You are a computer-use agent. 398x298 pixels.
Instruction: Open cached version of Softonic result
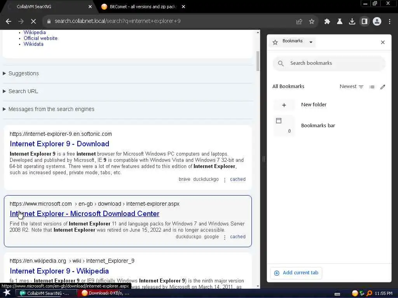237,179
